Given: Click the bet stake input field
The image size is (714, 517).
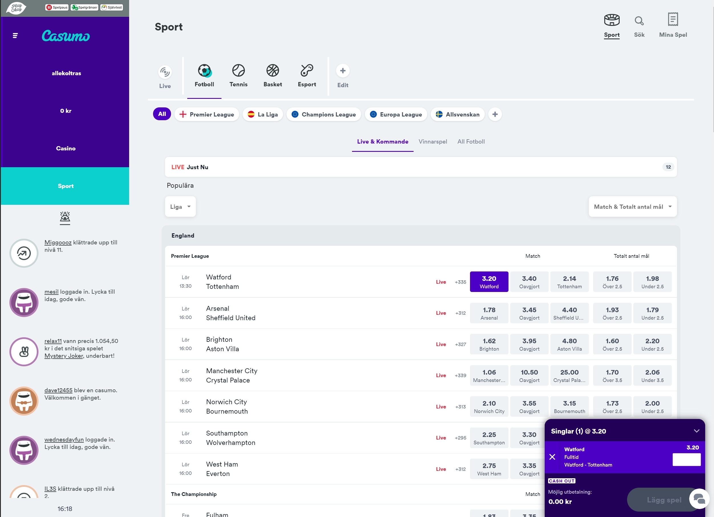Looking at the screenshot, I should pos(686,460).
